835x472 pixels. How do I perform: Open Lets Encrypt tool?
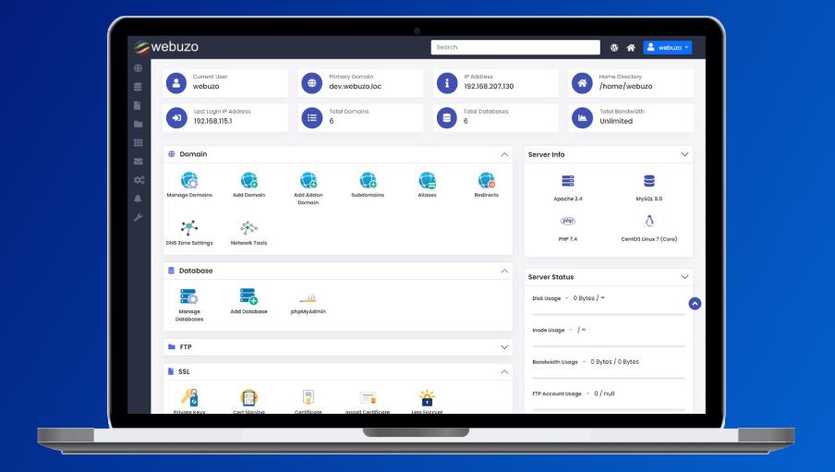tap(427, 397)
